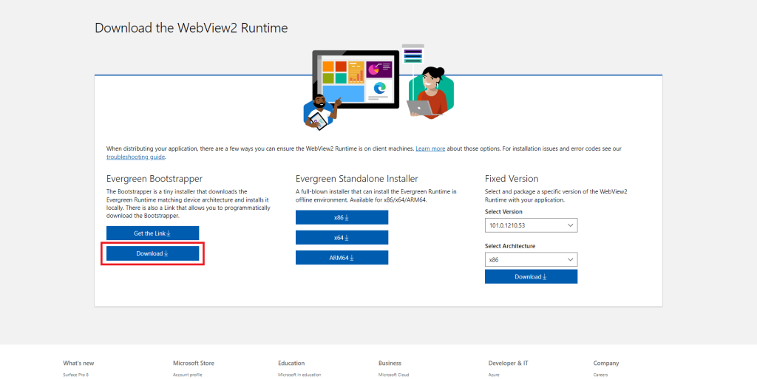This screenshot has height=379, width=757.
Task: Open Microsoft Cloud footer link
Action: tap(394, 375)
